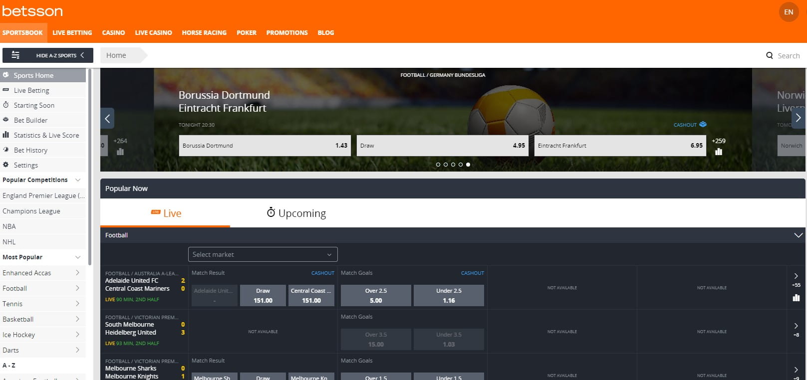The image size is (807, 380).
Task: Bet on Eintracht Frankfurt at 6.95
Action: 620,146
